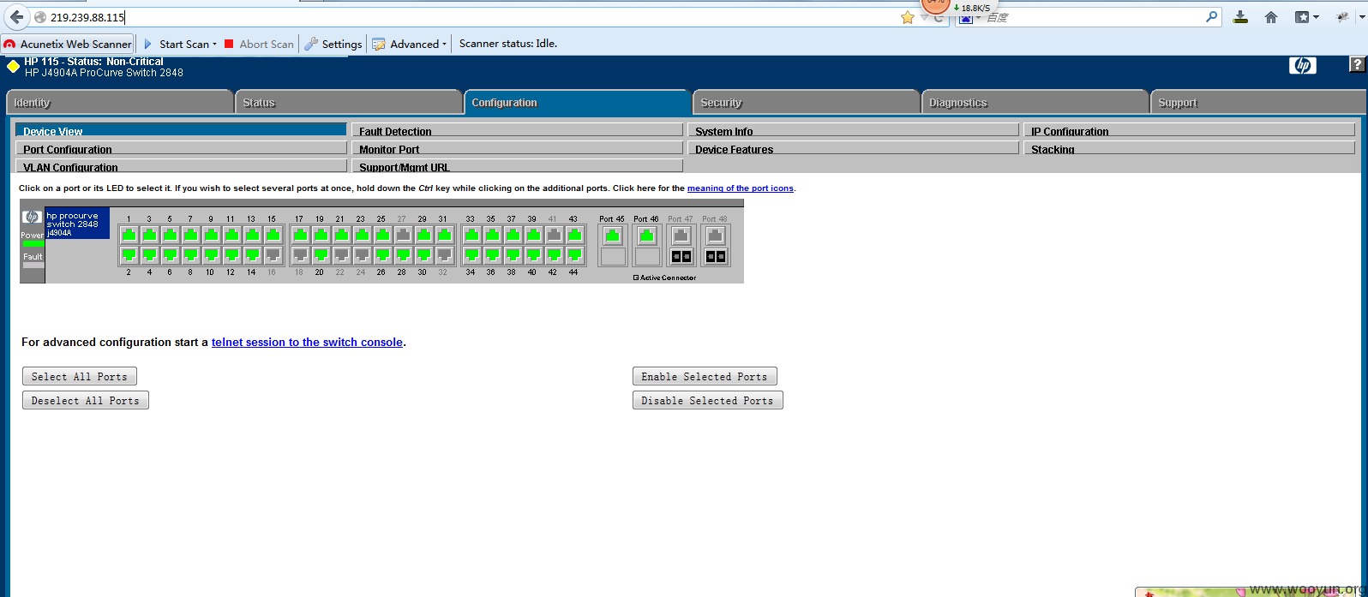Open Stacking submenu
Viewport: 1368px width, 597px height.
[x=1189, y=148]
